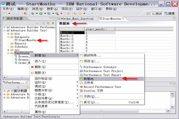Select 属性(R) in the context menu
The image size is (179, 119).
40,112
